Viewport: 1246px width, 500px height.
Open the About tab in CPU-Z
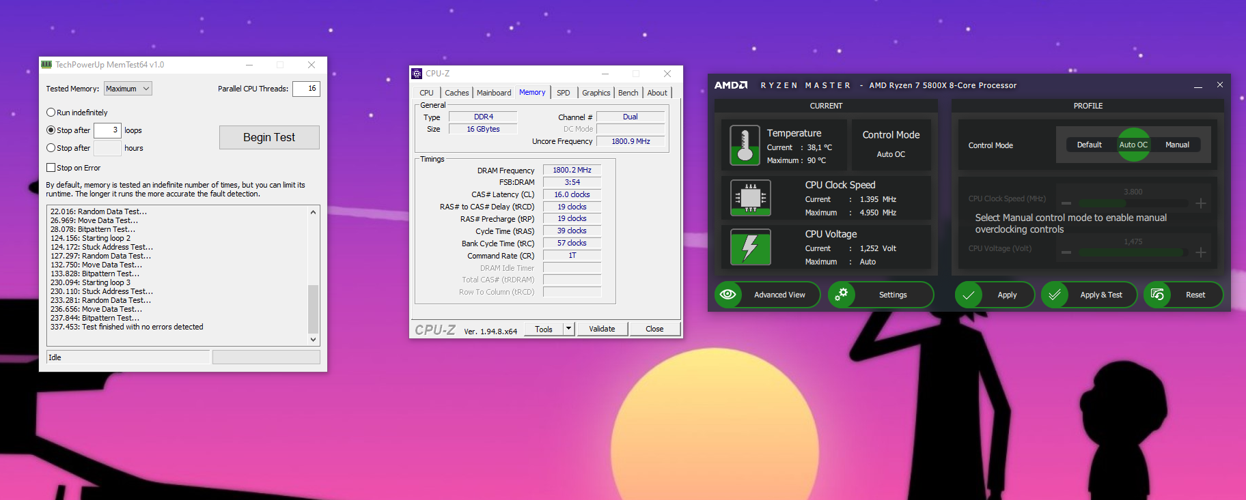click(x=657, y=93)
